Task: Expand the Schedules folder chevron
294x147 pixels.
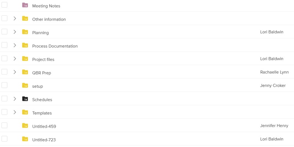Action: coord(15,99)
